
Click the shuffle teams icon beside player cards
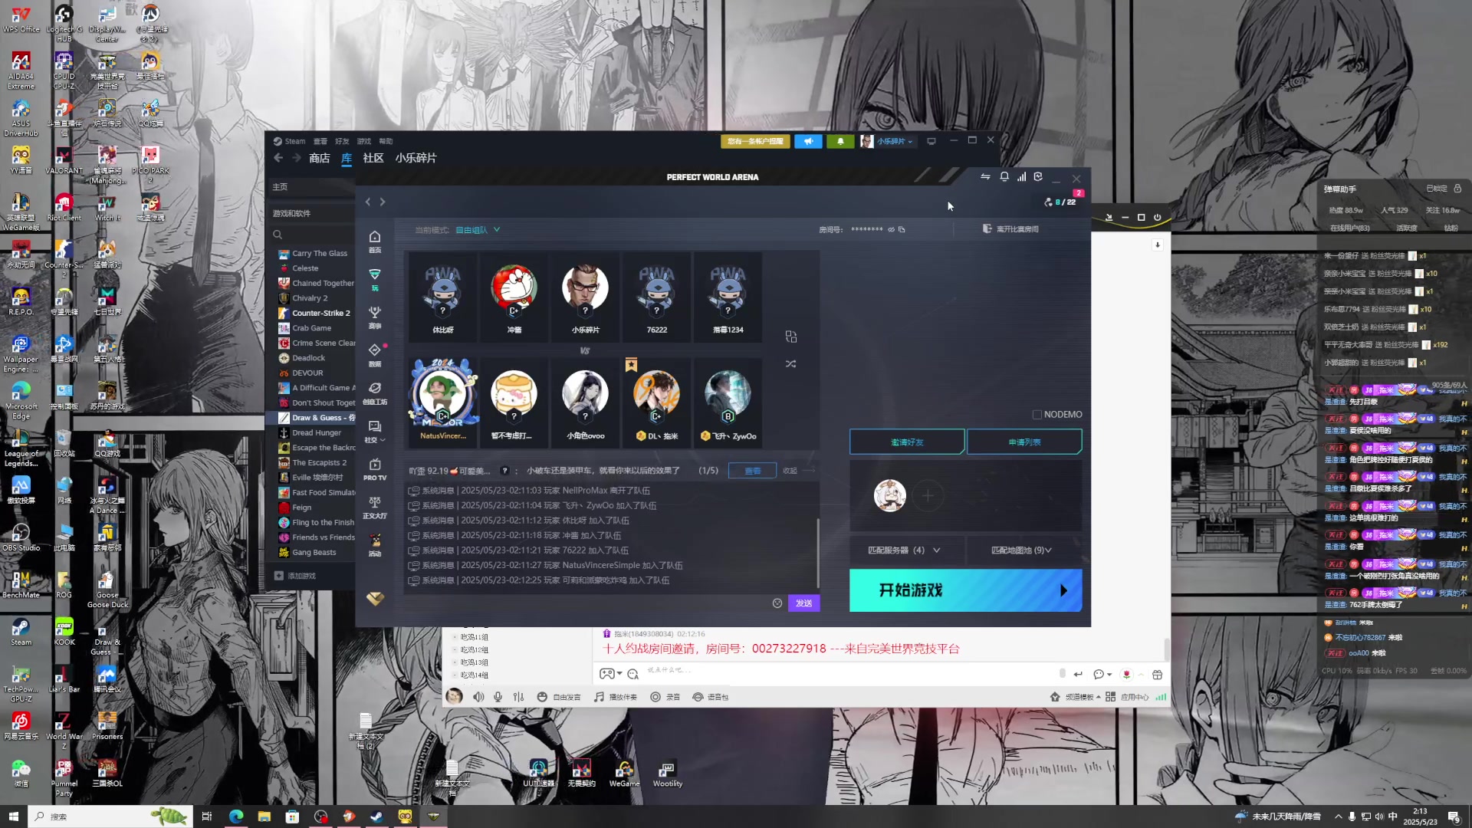[x=791, y=363]
